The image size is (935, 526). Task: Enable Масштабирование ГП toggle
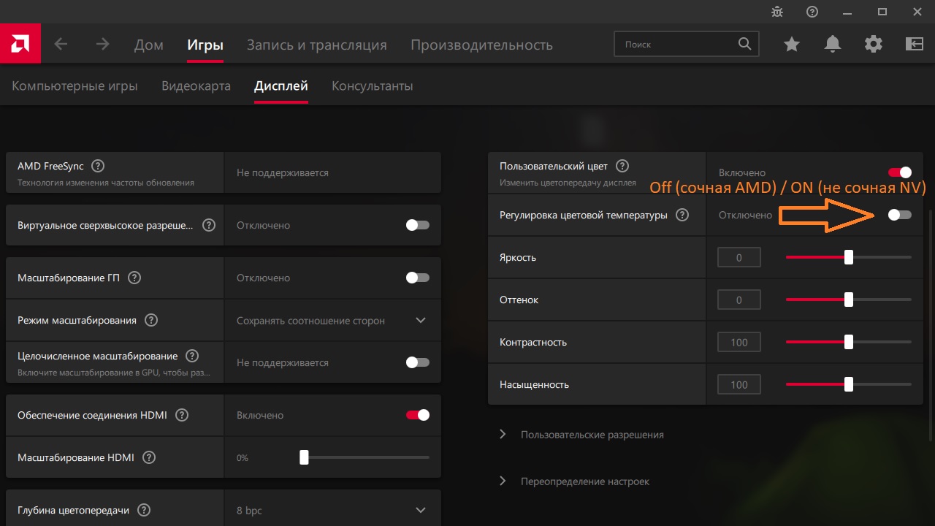[x=418, y=278]
